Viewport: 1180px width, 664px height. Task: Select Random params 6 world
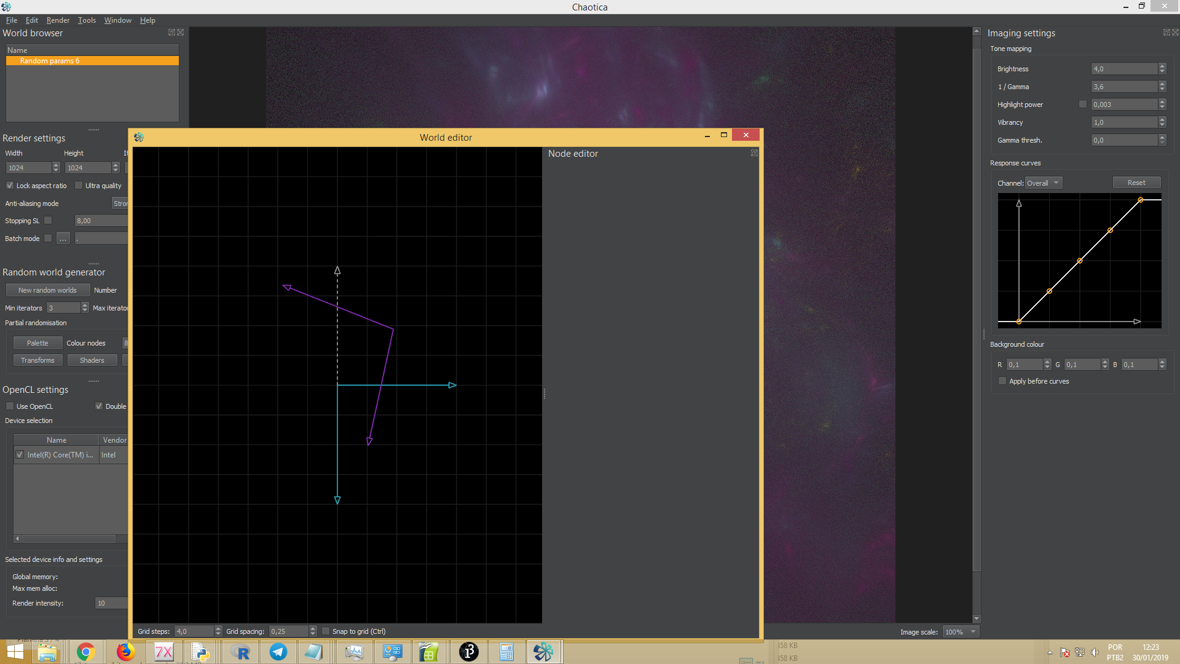[x=92, y=61]
